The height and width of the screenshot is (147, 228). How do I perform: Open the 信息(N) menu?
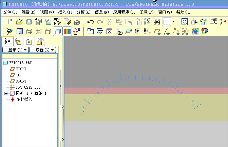tap(102, 12)
